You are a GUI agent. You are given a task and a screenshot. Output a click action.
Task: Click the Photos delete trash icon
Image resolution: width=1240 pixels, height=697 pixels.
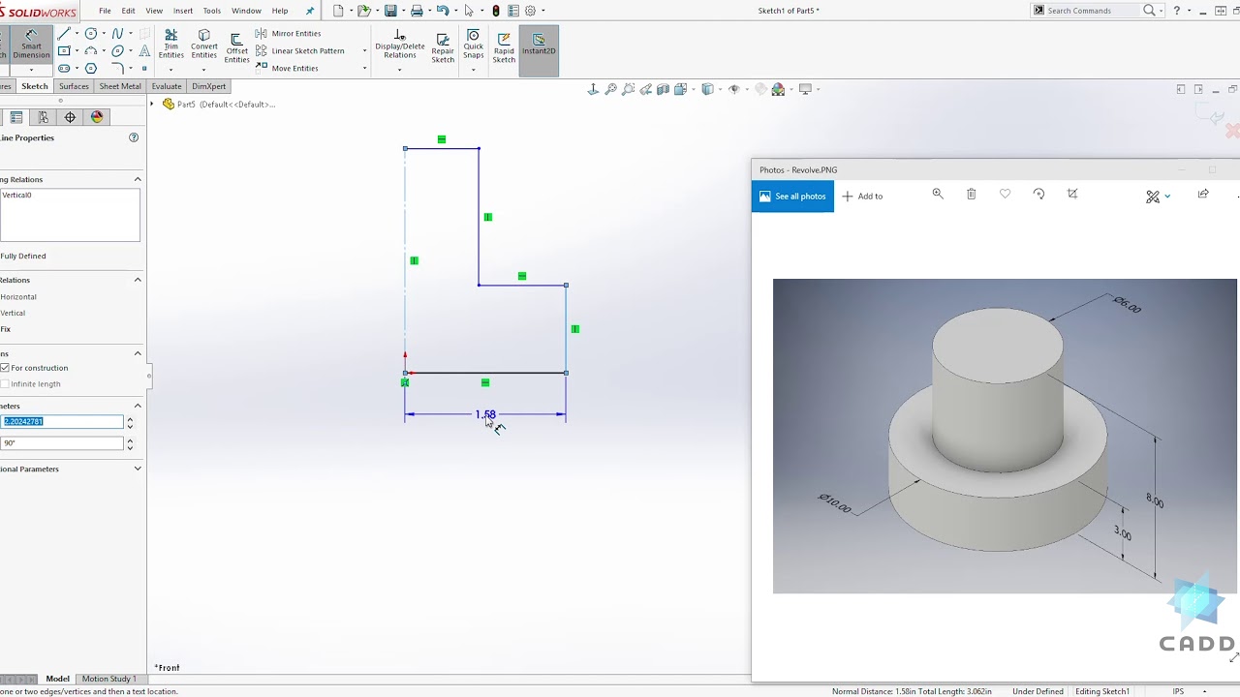click(972, 194)
